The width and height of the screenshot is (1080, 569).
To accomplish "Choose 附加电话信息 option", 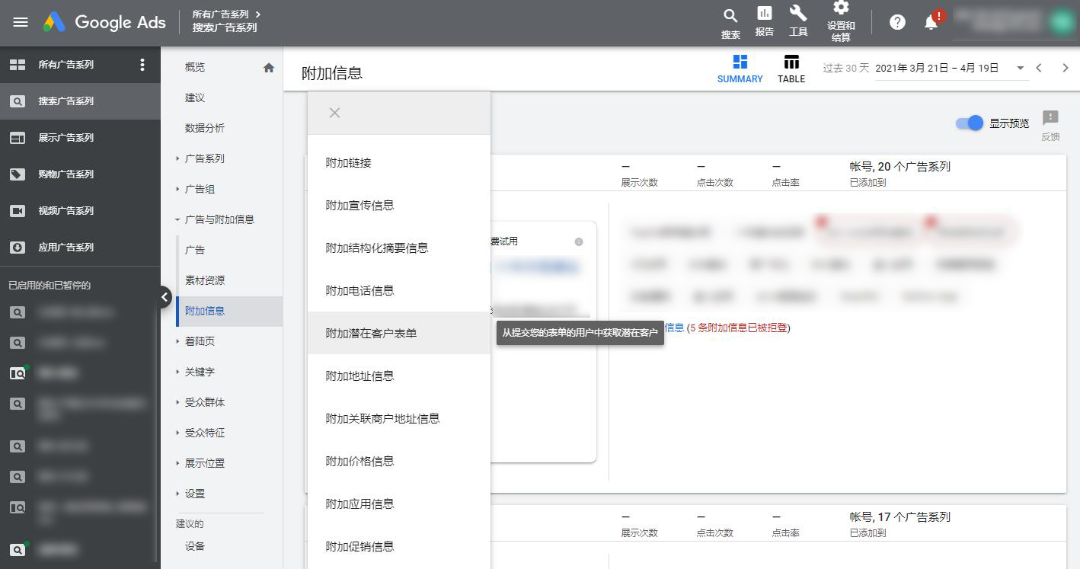I will click(399, 291).
